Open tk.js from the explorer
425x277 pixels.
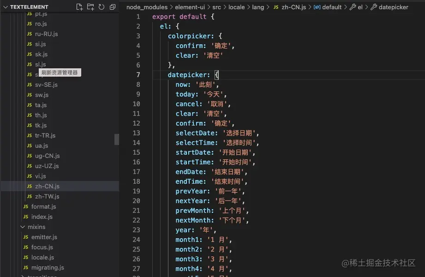tap(41, 125)
